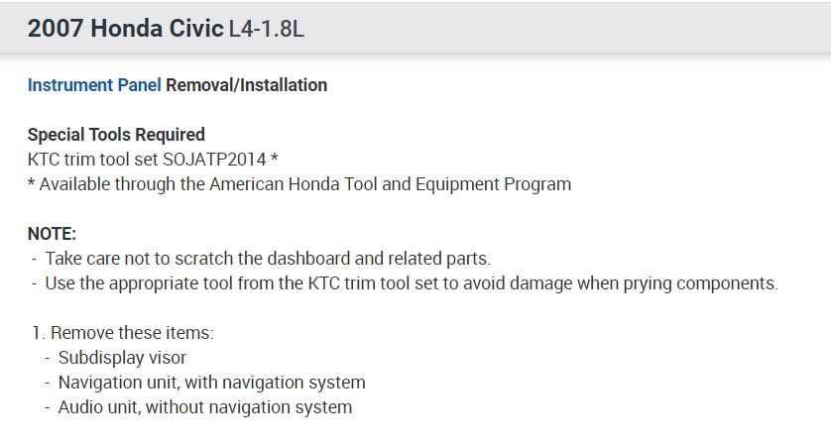Image resolution: width=831 pixels, height=444 pixels.
Task: Click the Removal/Installation heading text
Action: (246, 85)
